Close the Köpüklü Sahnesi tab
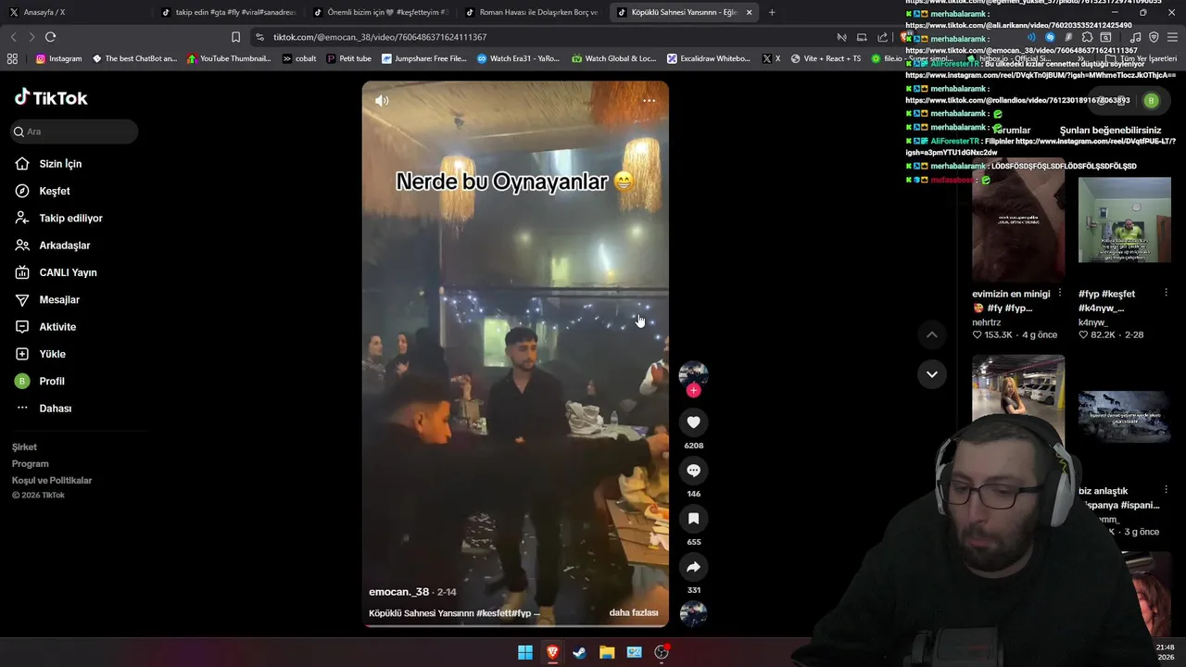 749,12
